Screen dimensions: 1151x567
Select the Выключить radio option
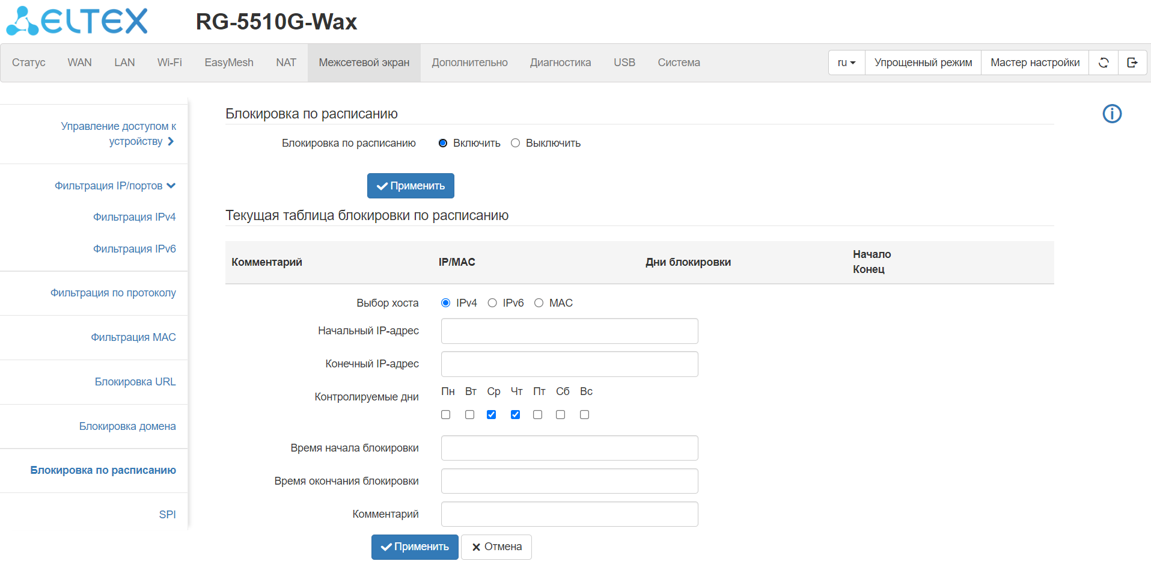515,143
